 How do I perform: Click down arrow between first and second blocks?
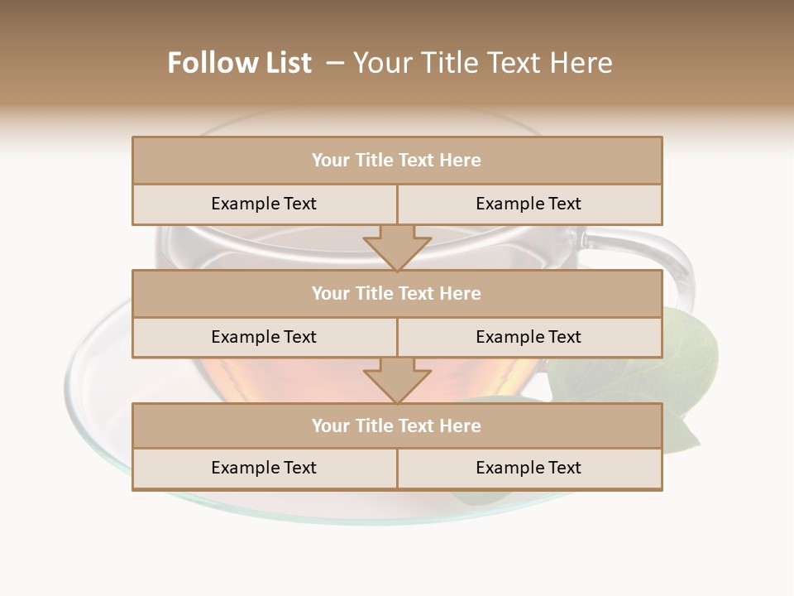397,246
